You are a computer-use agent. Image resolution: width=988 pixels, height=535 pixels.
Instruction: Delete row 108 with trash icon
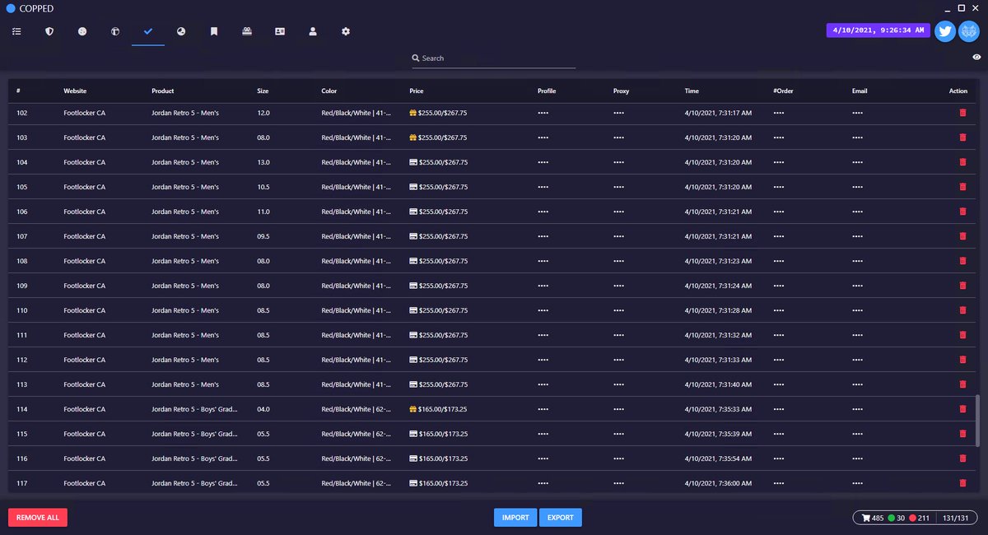click(962, 261)
